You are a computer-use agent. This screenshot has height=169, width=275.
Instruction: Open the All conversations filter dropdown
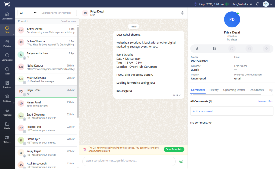(27, 13)
